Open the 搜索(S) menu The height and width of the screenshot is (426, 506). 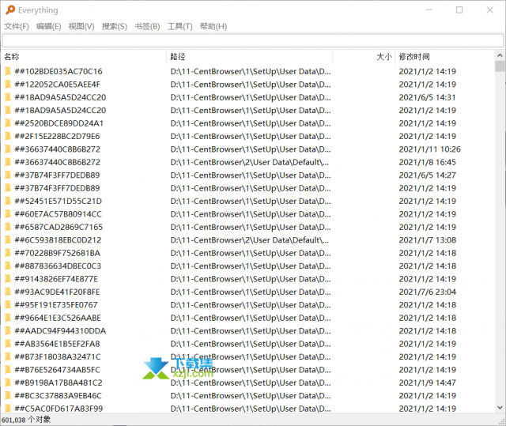[x=115, y=26]
